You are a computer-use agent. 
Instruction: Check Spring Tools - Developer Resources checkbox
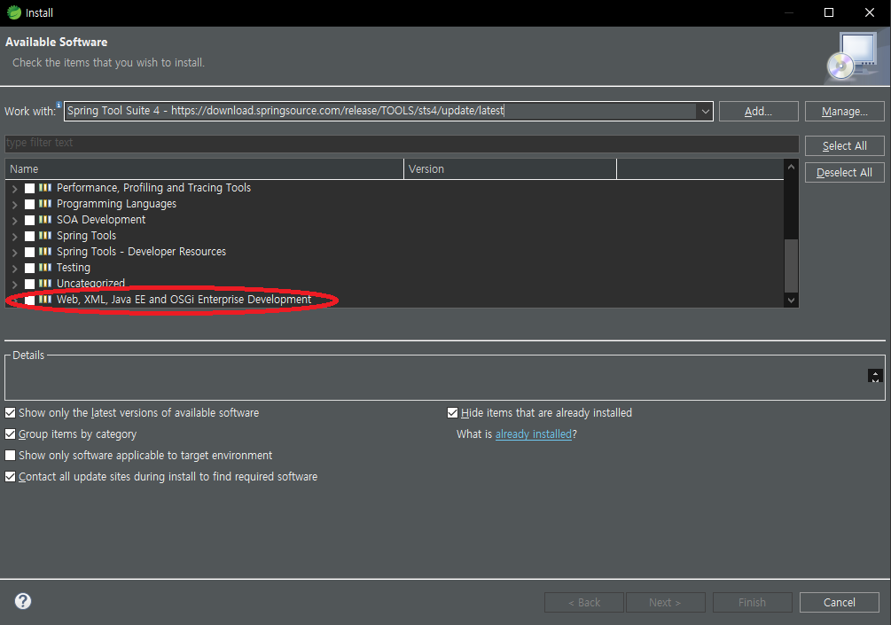(x=29, y=252)
